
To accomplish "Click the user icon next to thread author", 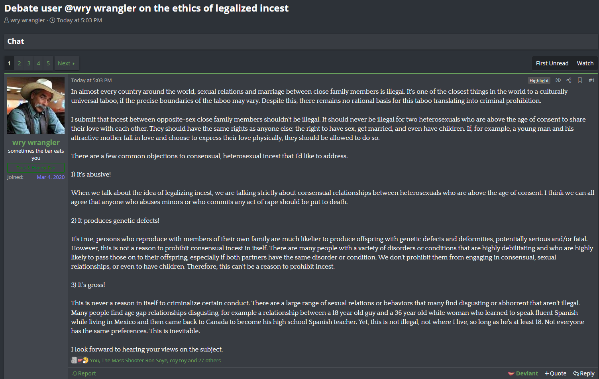I will [x=7, y=20].
